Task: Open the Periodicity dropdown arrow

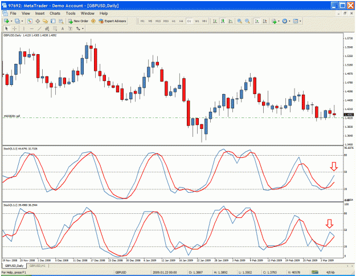Action: point(289,21)
